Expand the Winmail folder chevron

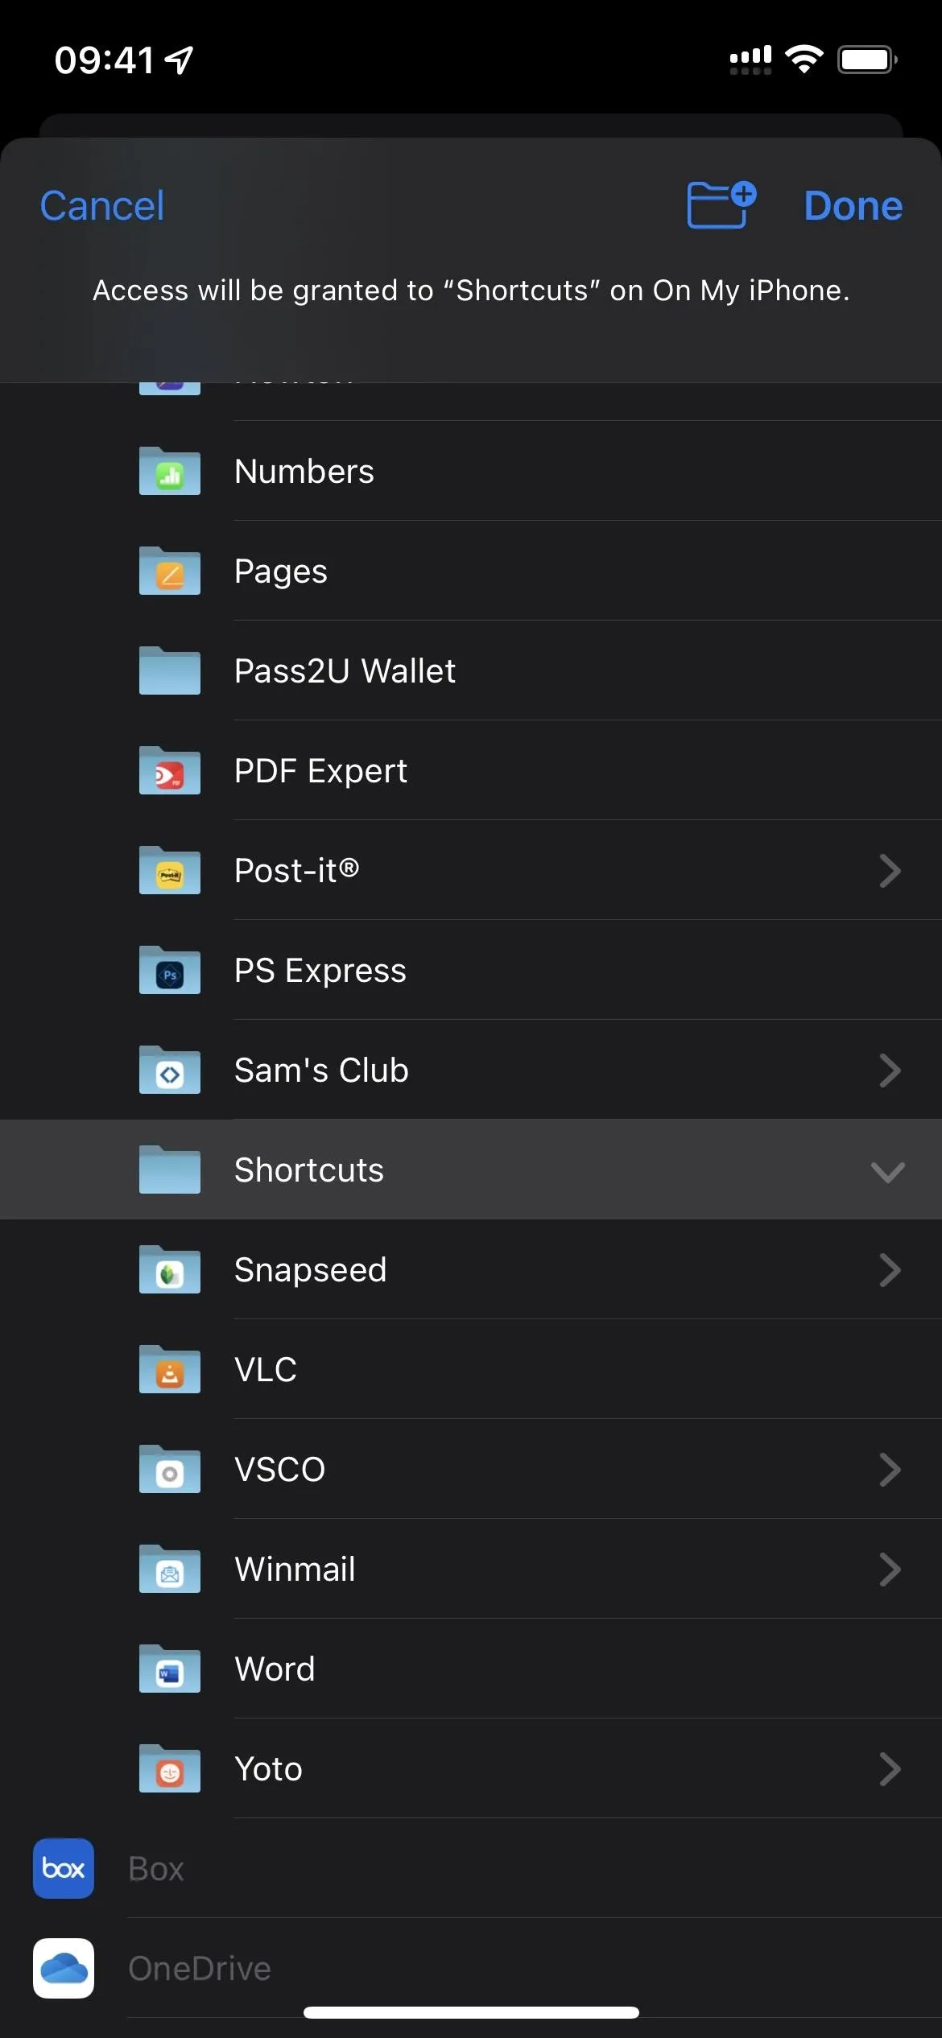[889, 1570]
